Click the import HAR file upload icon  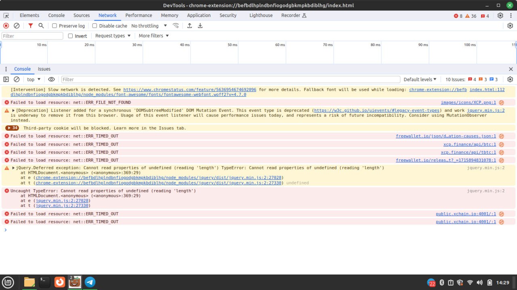coord(189,26)
